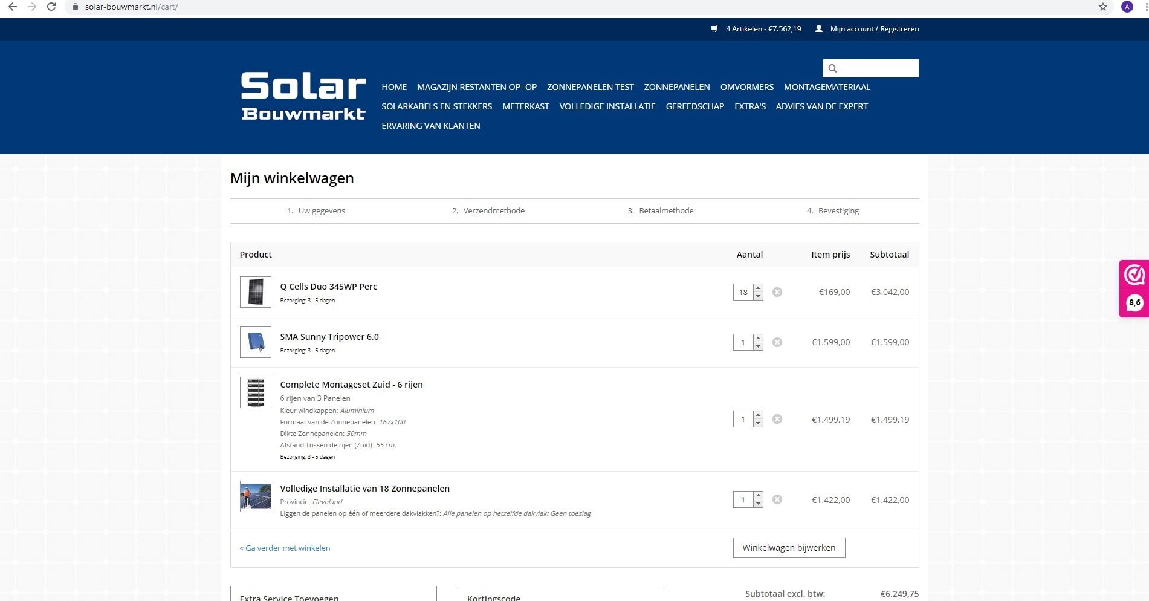
Task: Open the GEREEDSCHAP menu item
Action: (x=695, y=106)
